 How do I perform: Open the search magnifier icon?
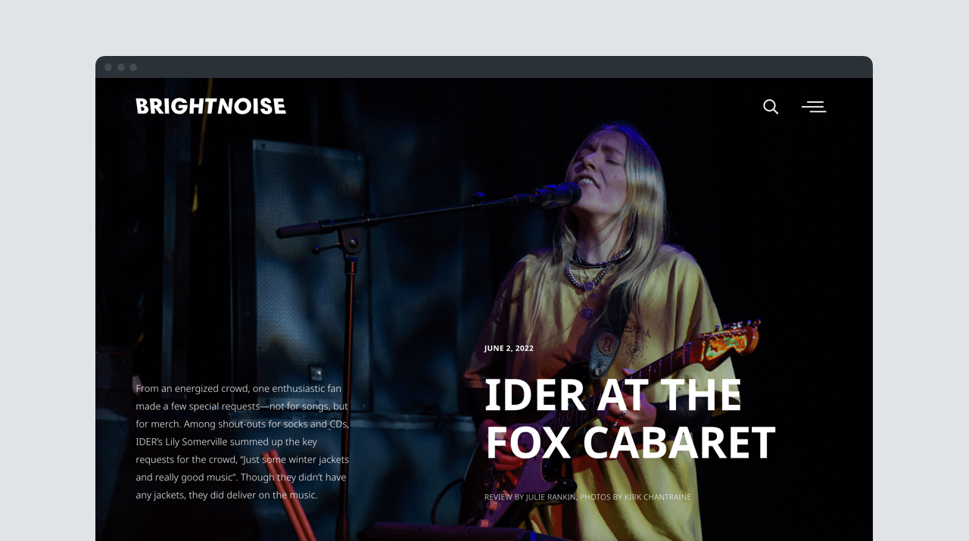(x=771, y=107)
